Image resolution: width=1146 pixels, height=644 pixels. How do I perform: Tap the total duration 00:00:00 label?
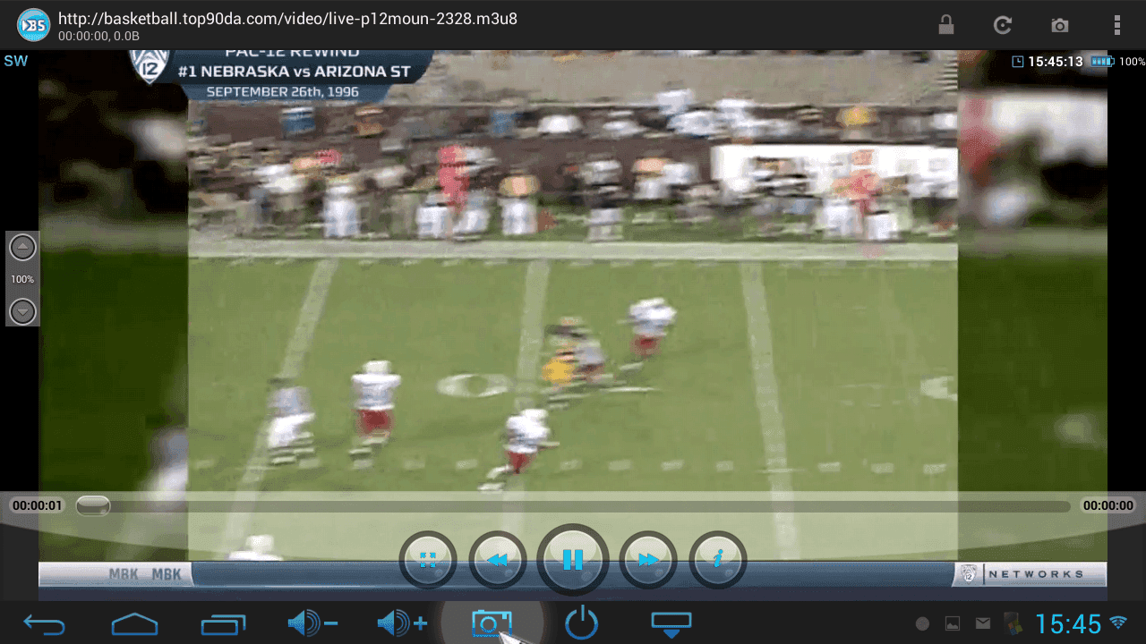1108,505
